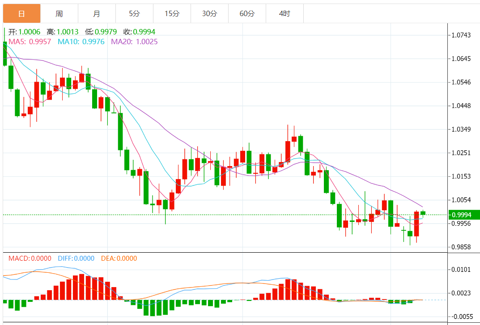Viewport: 480px width, 325px height.
Task: Click the 0.0101 MACD axis label
Action: click(461, 269)
